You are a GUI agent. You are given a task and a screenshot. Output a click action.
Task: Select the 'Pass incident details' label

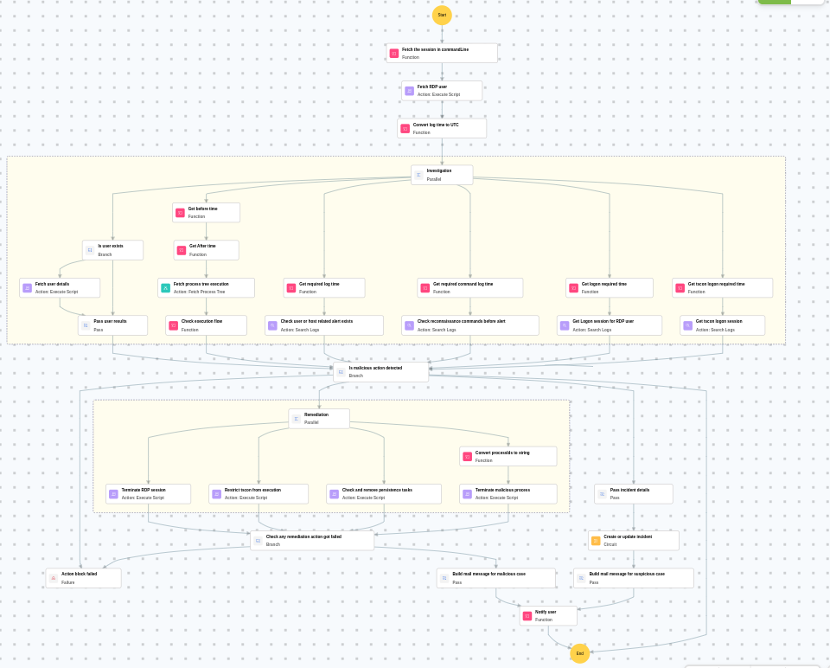[x=629, y=490]
